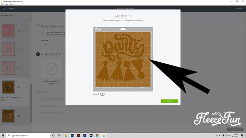Show hidden system tray icons
This screenshot has width=246, height=138.
[217, 136]
